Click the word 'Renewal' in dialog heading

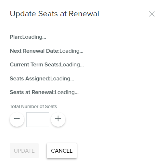coord(84,14)
